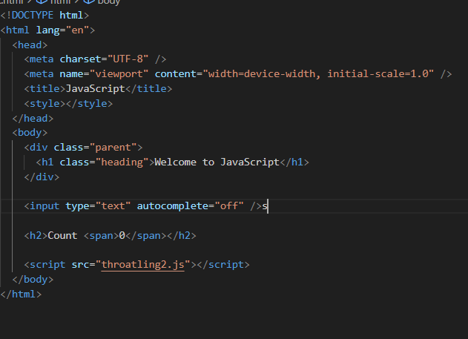Click the opening h2 tag
468x339 pixels.
(36, 236)
